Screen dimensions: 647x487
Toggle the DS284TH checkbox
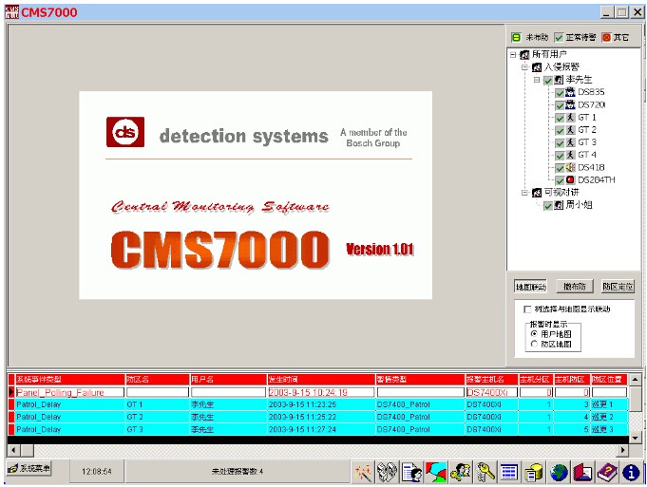pyautogui.click(x=560, y=180)
